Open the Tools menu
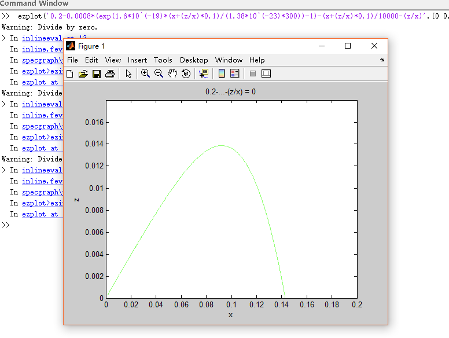This screenshot has width=449, height=338. pos(163,60)
